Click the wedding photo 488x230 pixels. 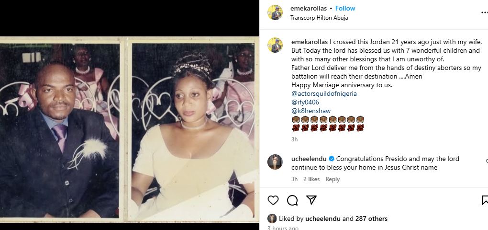pyautogui.click(x=129, y=129)
